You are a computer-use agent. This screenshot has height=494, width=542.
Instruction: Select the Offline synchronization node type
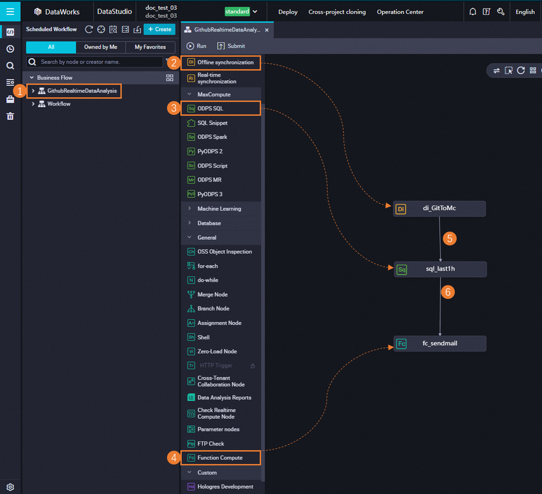221,63
